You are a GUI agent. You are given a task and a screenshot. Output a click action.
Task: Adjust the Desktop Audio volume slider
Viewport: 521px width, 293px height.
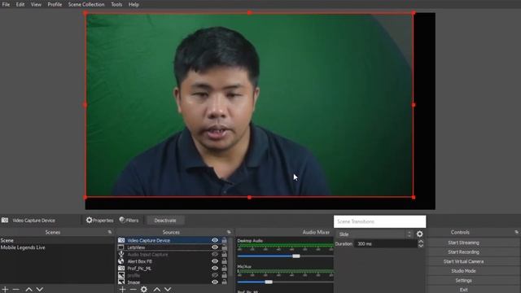(x=296, y=256)
